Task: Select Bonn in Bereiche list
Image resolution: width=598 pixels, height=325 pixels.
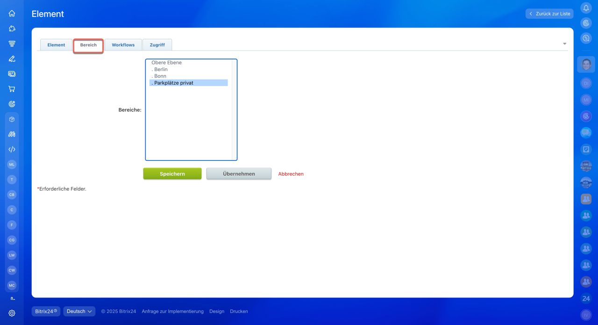Action: click(x=189, y=76)
